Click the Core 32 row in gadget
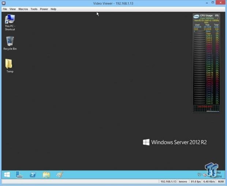Screen dimensions: 227x186 tap(206, 103)
